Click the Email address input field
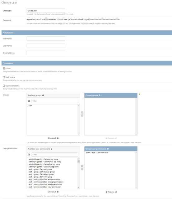The width and height of the screenshot is (172, 199). (46, 53)
